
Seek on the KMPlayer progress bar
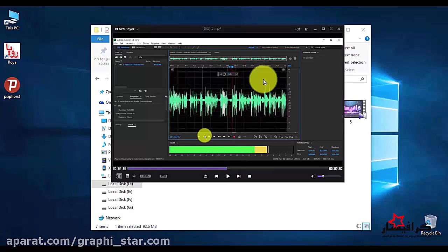227,168
